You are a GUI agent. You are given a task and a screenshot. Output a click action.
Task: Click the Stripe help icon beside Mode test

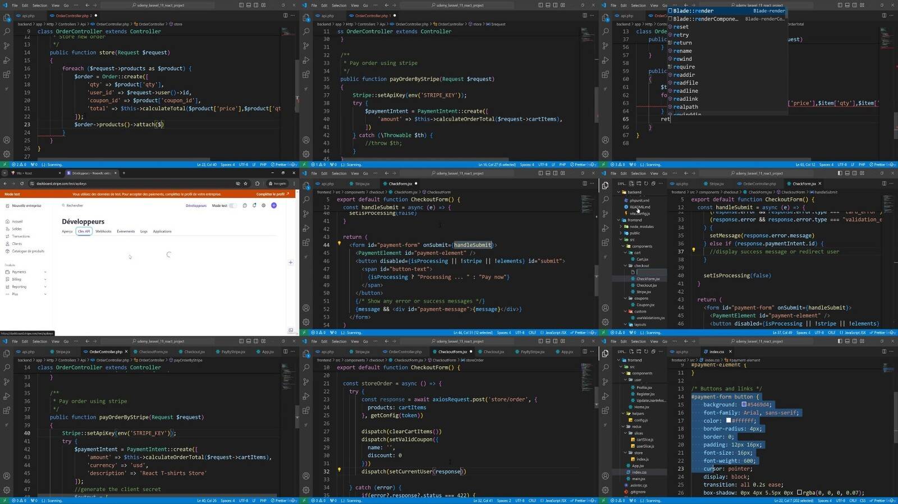[245, 205]
